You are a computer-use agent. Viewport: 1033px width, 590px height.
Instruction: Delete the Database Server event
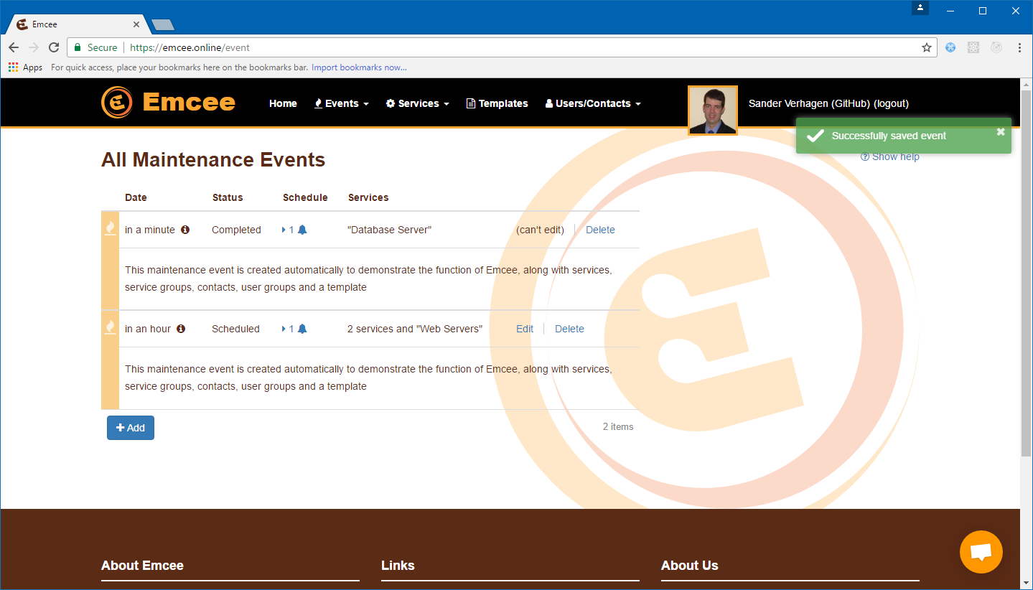[x=600, y=230]
